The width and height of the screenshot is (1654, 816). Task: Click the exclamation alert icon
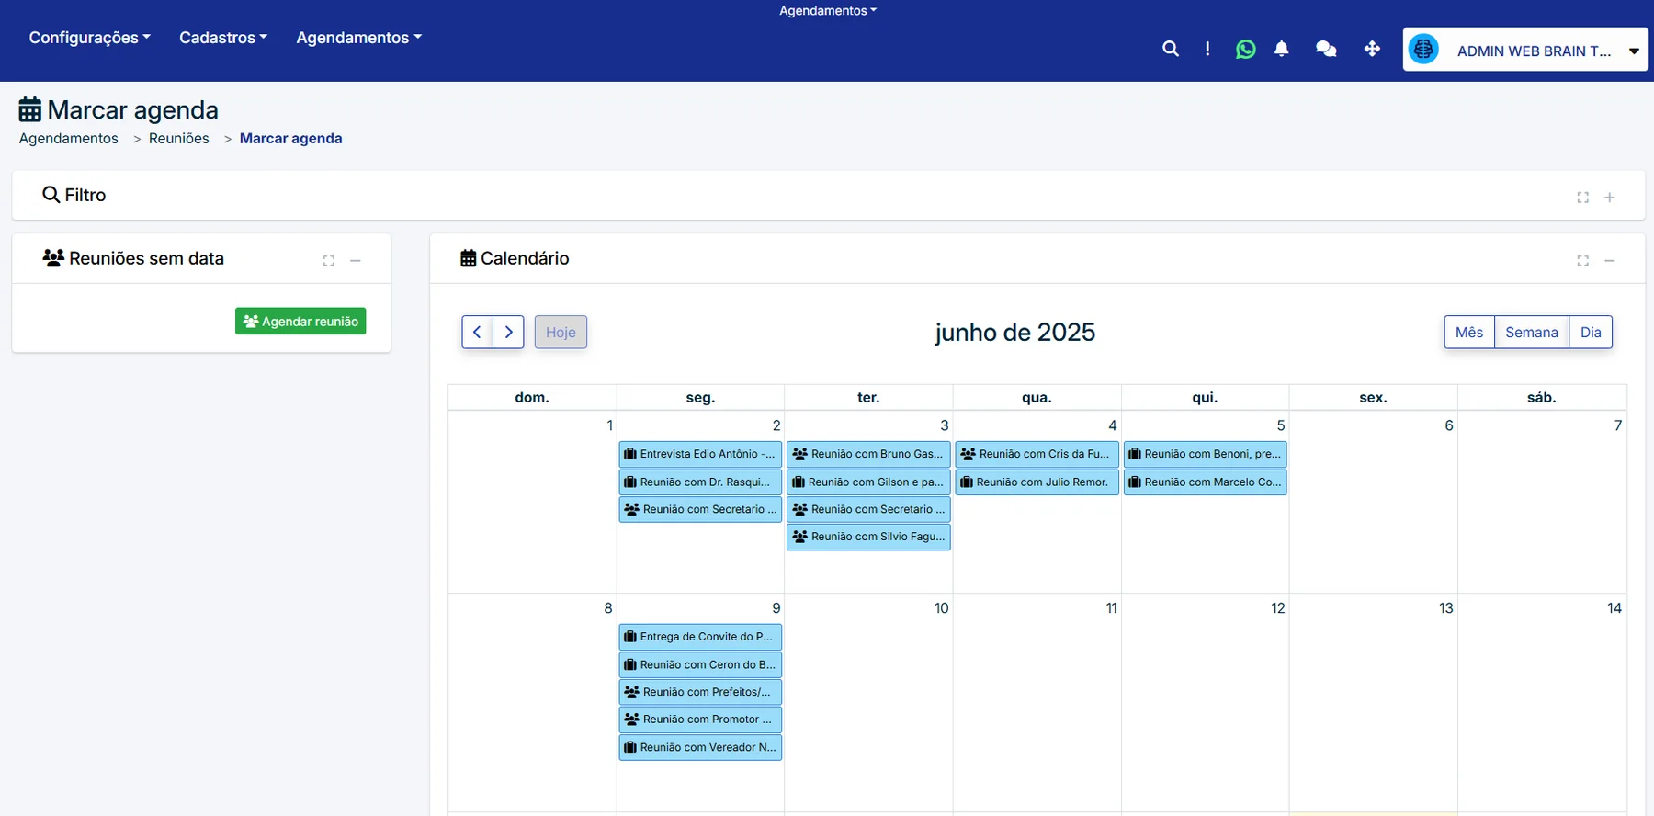tap(1207, 49)
